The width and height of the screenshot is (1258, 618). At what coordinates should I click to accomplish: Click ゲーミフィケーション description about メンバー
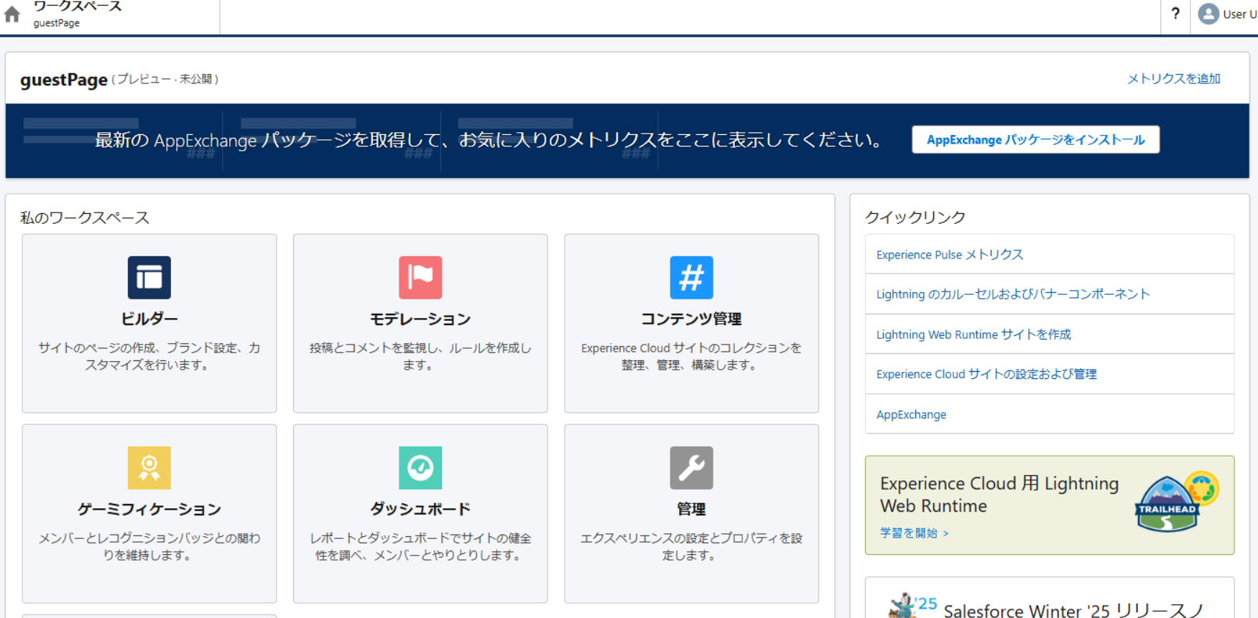pyautogui.click(x=149, y=547)
